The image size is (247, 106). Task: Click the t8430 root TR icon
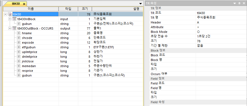point(10,14)
